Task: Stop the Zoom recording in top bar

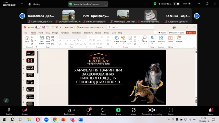Action: [178, 4]
